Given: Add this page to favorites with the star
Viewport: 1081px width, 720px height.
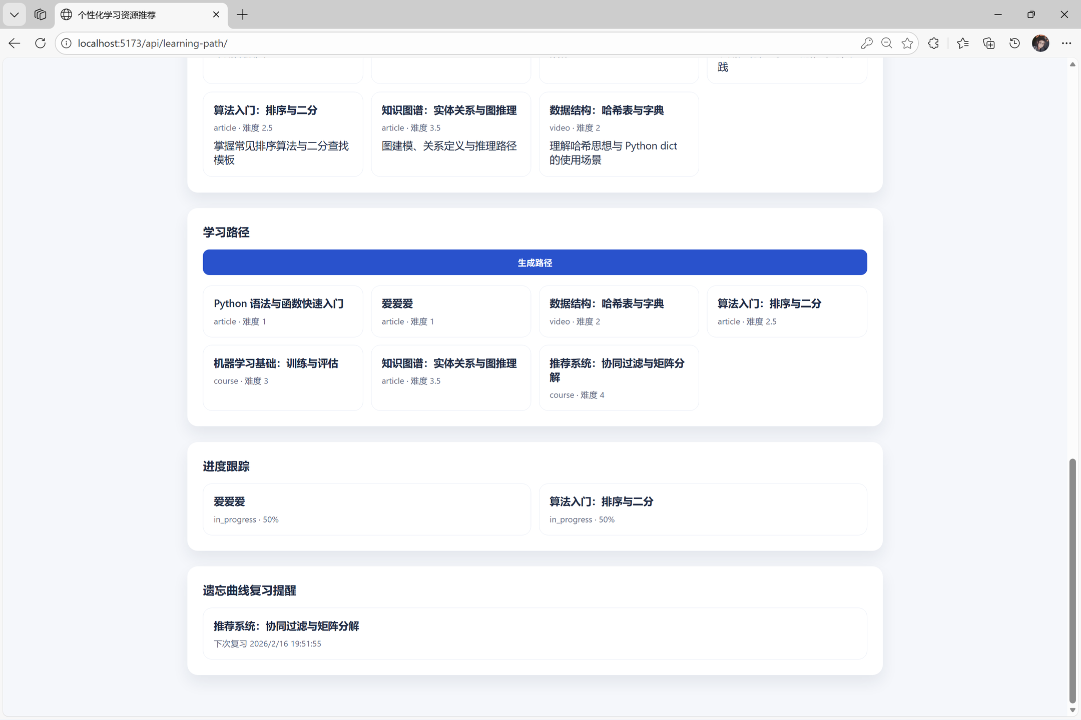Looking at the screenshot, I should coord(907,43).
